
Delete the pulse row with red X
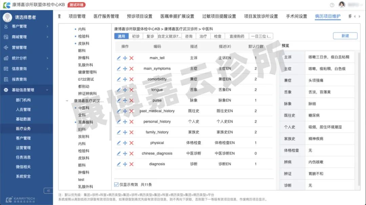pyautogui.click(x=131, y=100)
